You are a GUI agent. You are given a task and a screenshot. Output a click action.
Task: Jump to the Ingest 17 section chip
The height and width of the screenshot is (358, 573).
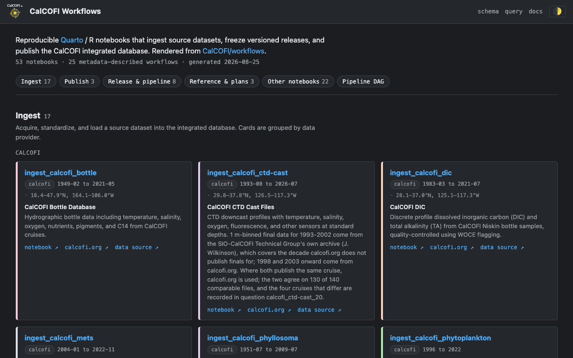coord(36,82)
